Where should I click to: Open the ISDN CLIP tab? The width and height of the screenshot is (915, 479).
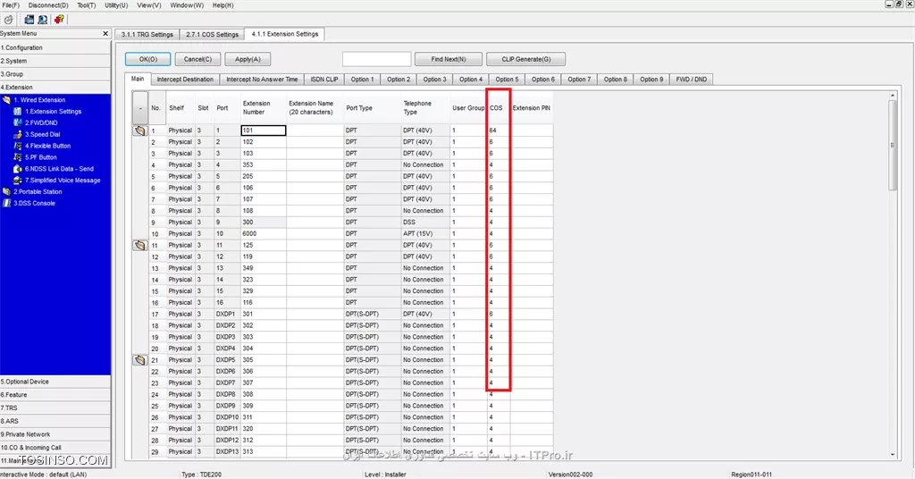pyautogui.click(x=324, y=80)
